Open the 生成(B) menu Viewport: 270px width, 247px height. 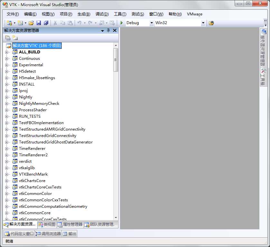click(84, 14)
